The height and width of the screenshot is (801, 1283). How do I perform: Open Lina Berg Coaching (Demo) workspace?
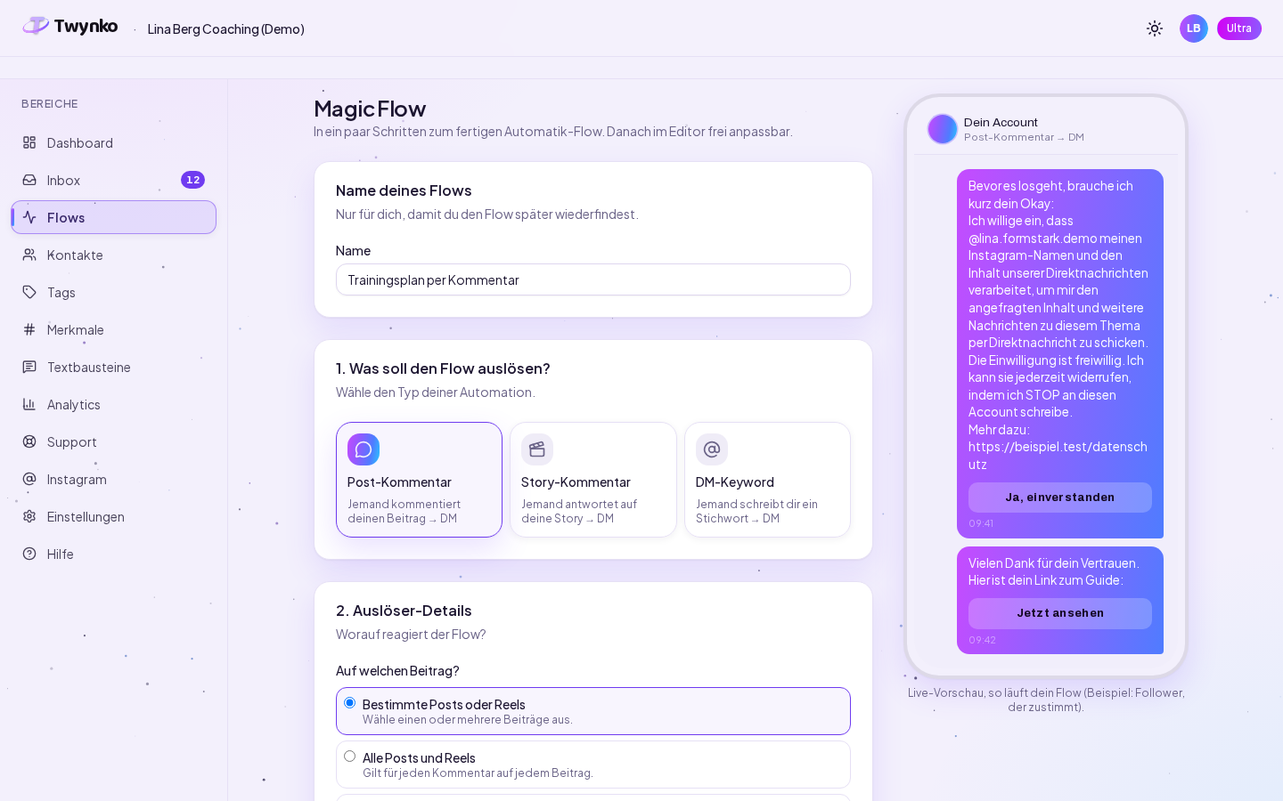[226, 29]
